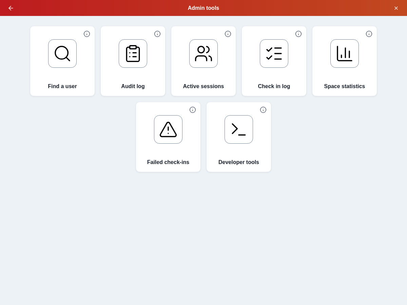Open the Space statistics bar chart icon
407x305 pixels.
(345, 54)
